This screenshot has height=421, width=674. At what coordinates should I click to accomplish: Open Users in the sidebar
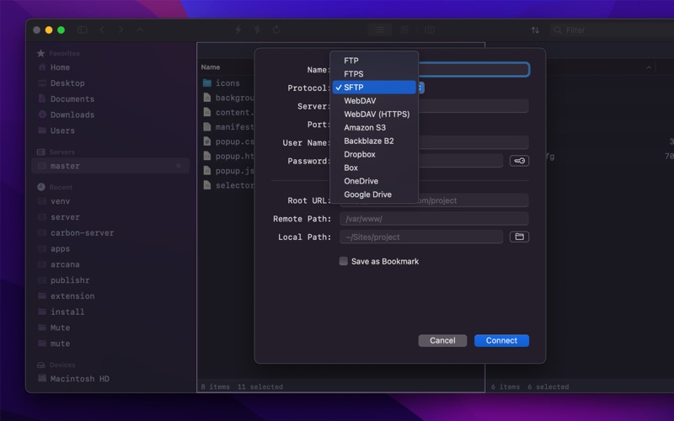click(x=62, y=131)
